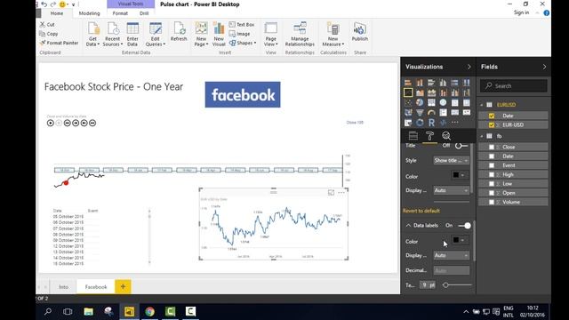The width and height of the screenshot is (569, 320).
Task: Open focus mode on EUR-USD chart
Action: pos(331,193)
